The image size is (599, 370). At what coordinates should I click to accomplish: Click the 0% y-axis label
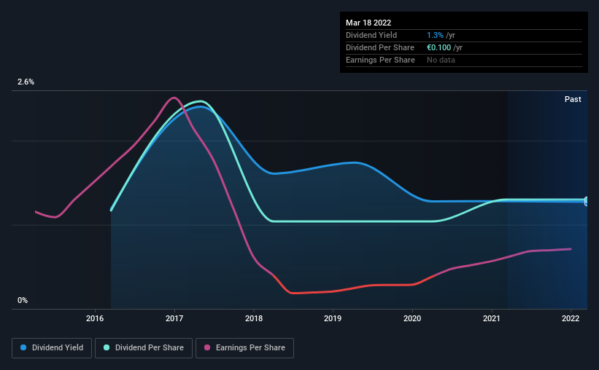(x=23, y=301)
